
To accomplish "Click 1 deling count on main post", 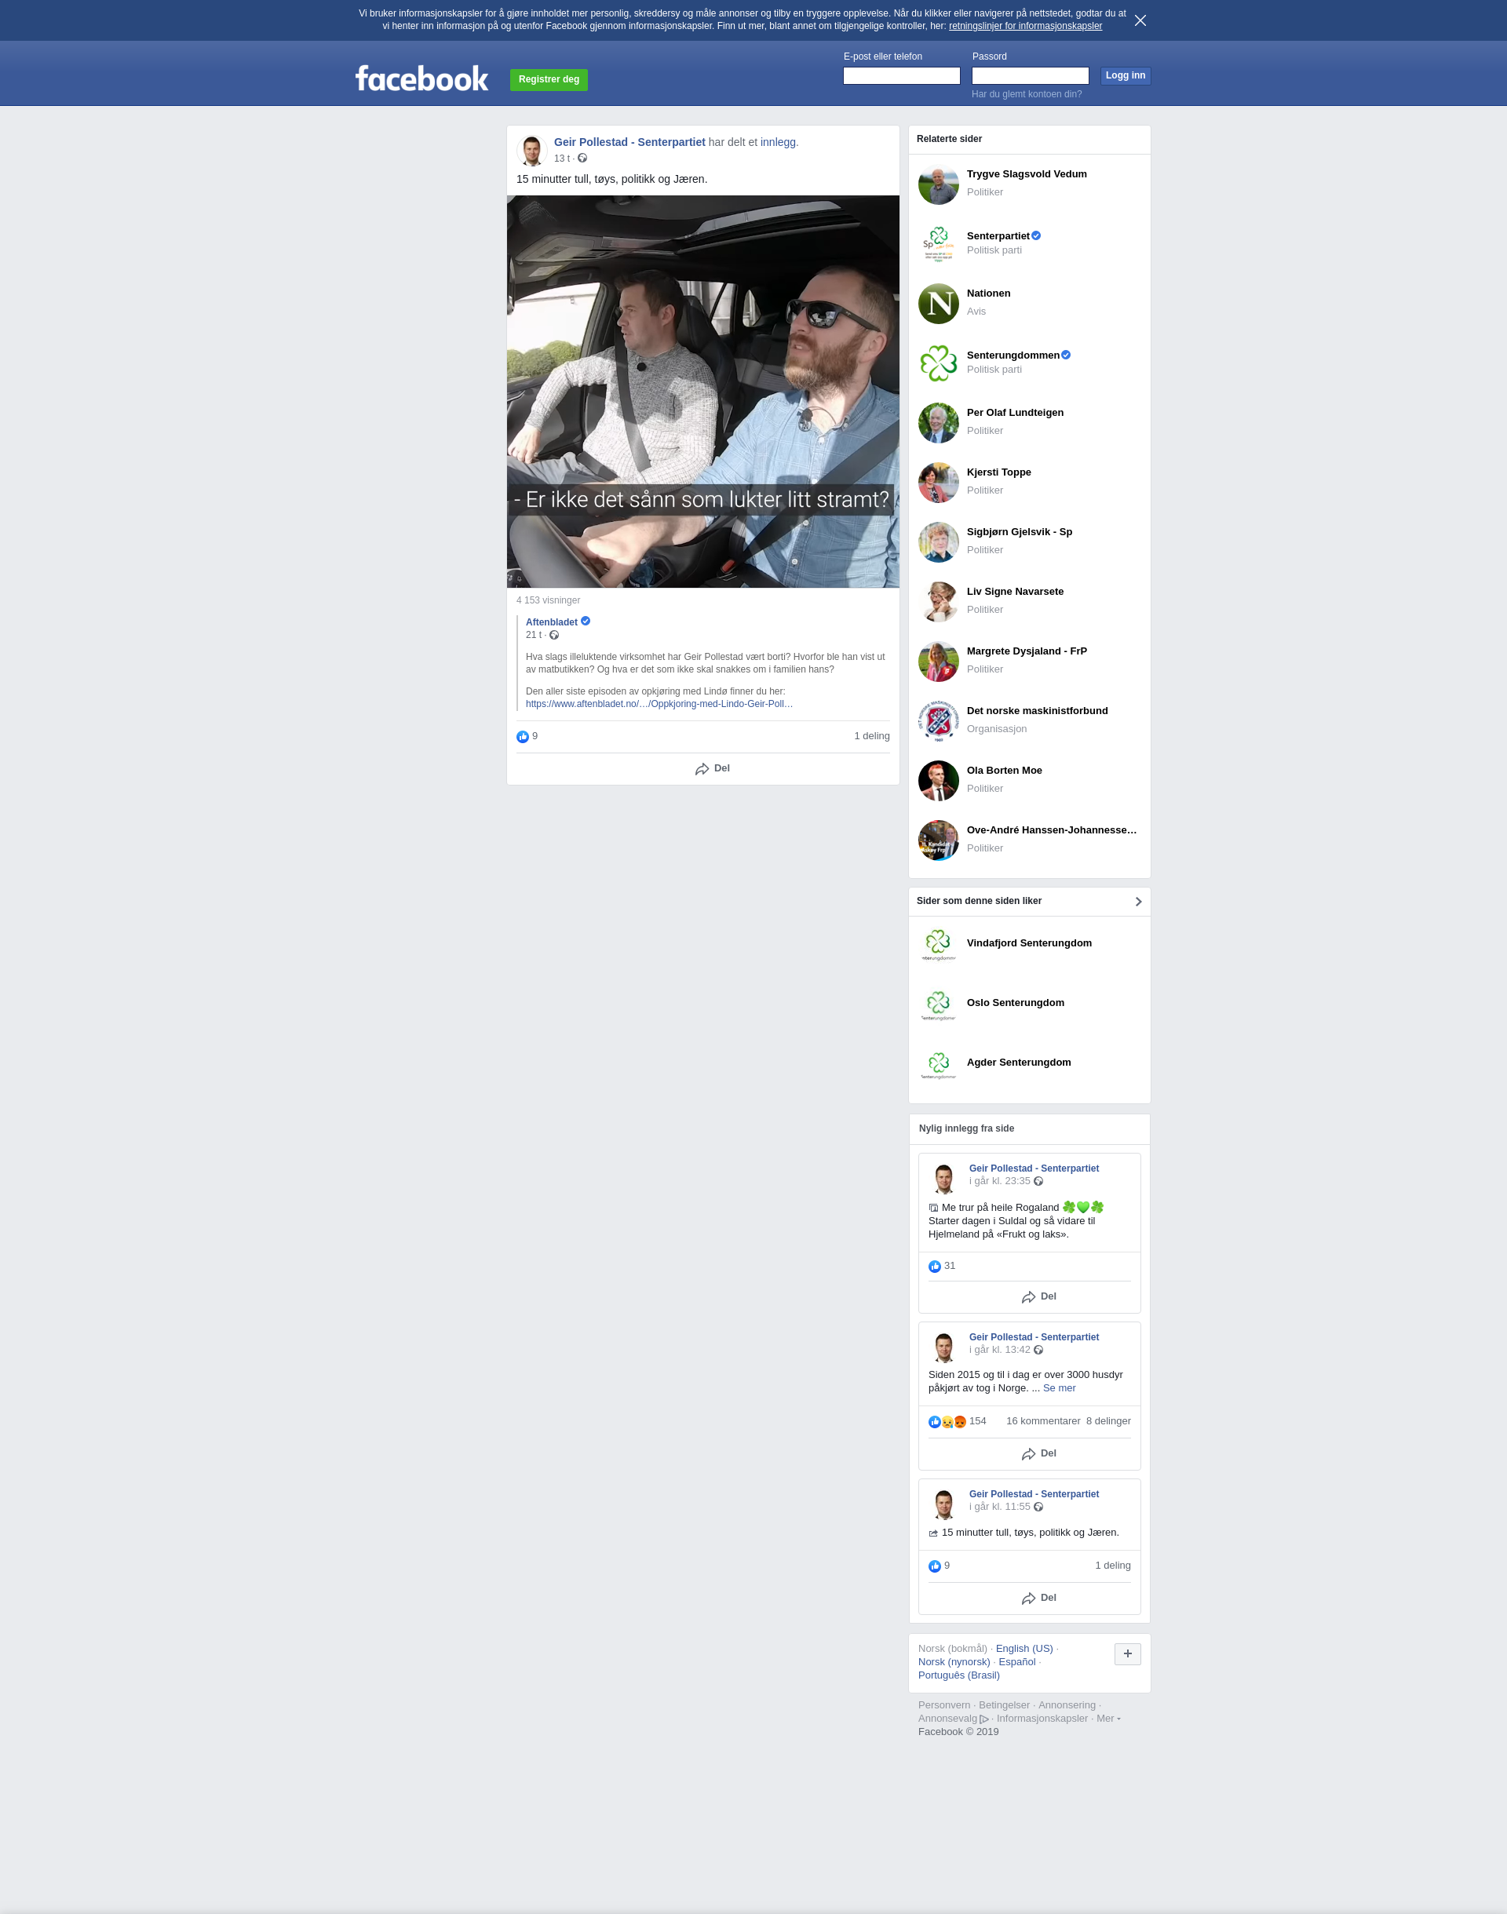I will click(x=871, y=737).
